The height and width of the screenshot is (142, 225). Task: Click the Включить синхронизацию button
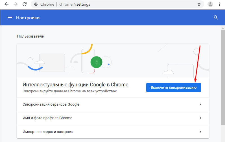174,88
